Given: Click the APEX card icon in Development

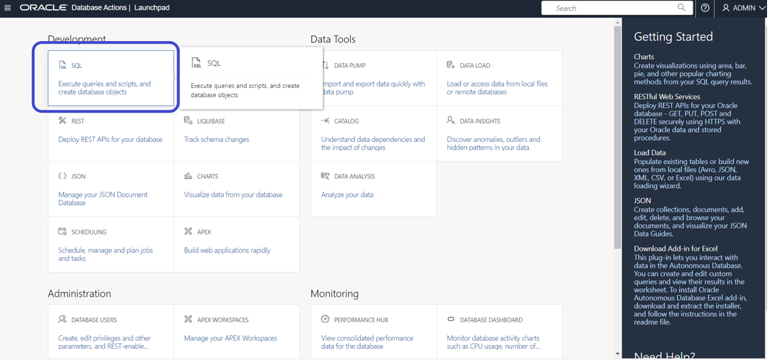Looking at the screenshot, I should tap(188, 232).
